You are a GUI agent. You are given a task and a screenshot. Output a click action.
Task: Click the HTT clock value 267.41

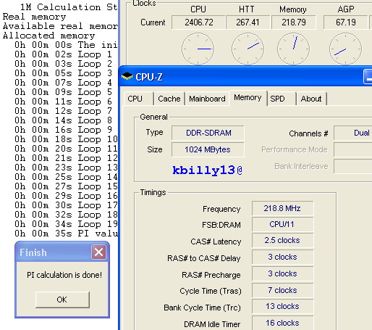pyautogui.click(x=248, y=22)
